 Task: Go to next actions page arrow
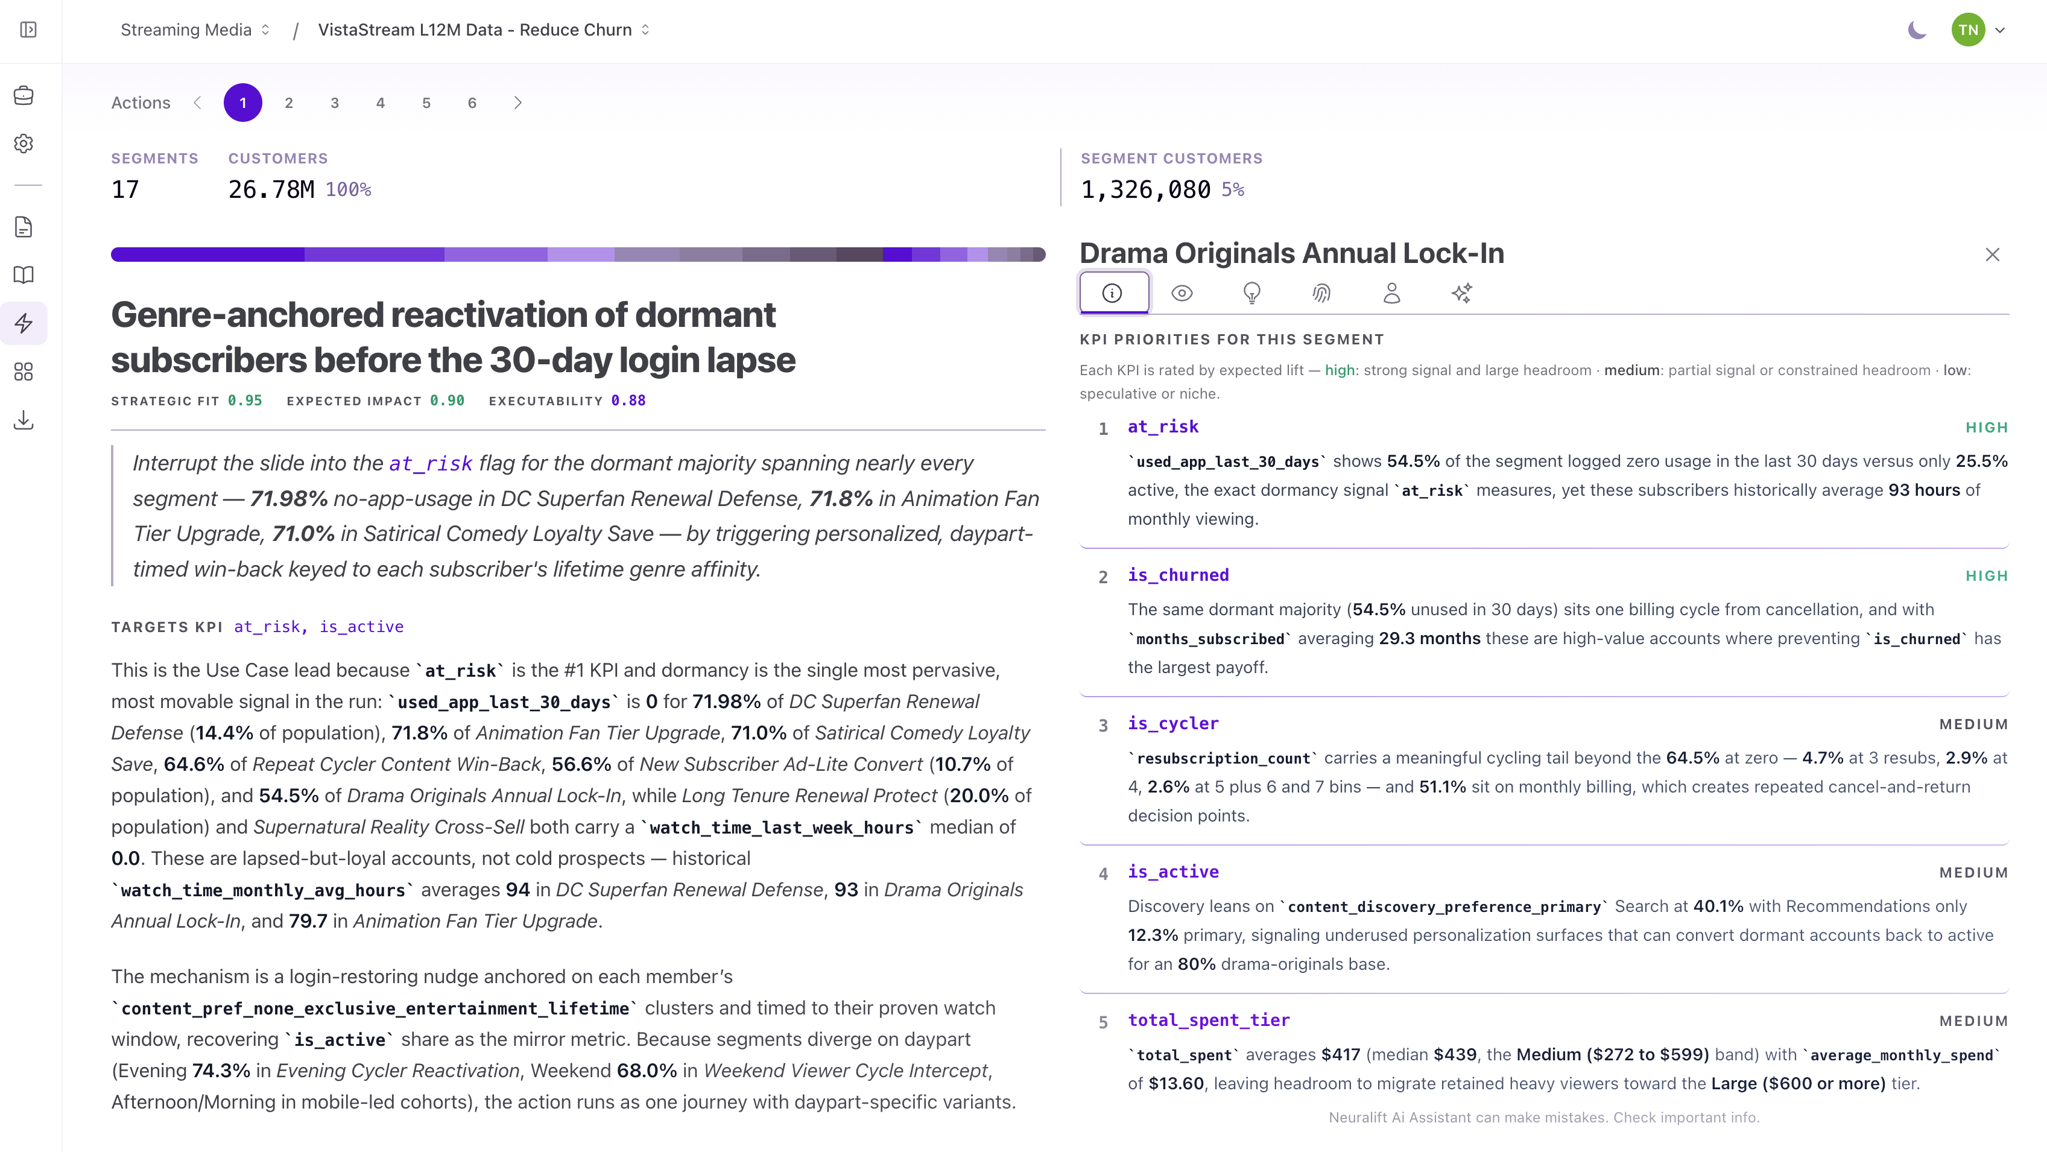click(x=518, y=103)
